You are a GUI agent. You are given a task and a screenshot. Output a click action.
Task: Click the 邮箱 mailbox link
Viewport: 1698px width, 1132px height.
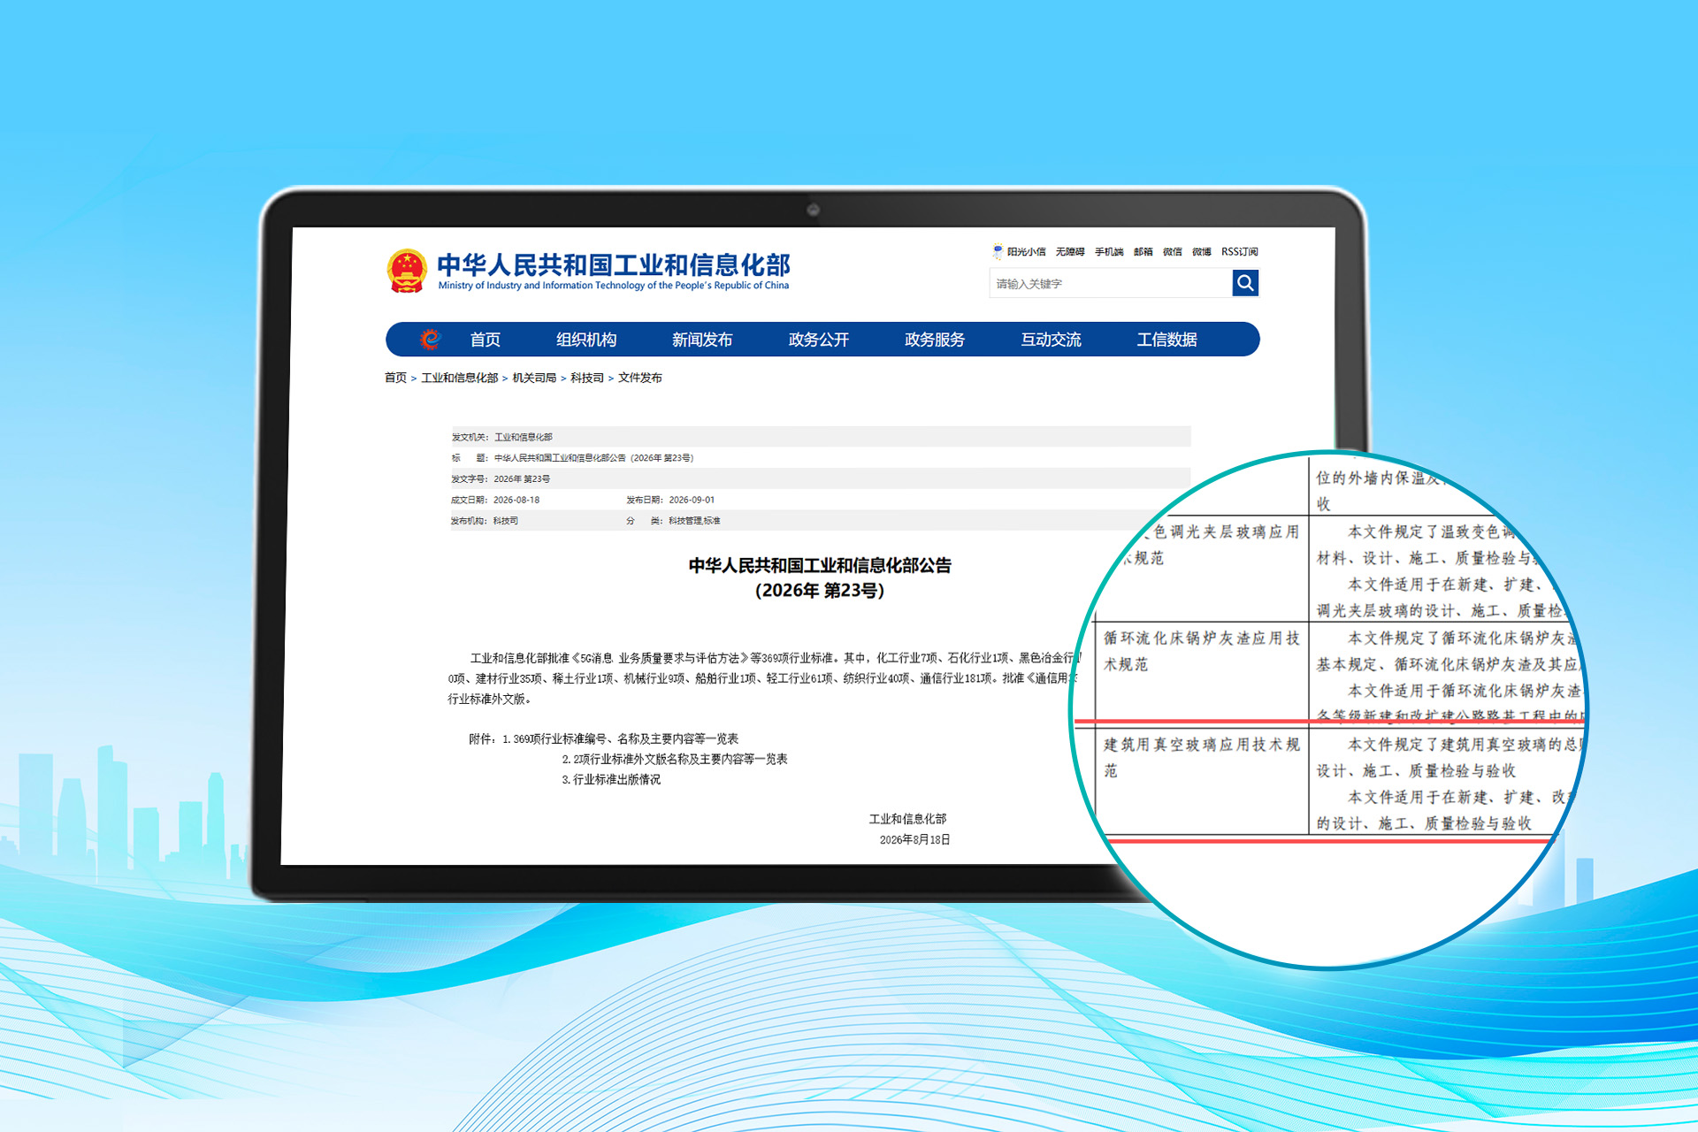[x=1143, y=252]
